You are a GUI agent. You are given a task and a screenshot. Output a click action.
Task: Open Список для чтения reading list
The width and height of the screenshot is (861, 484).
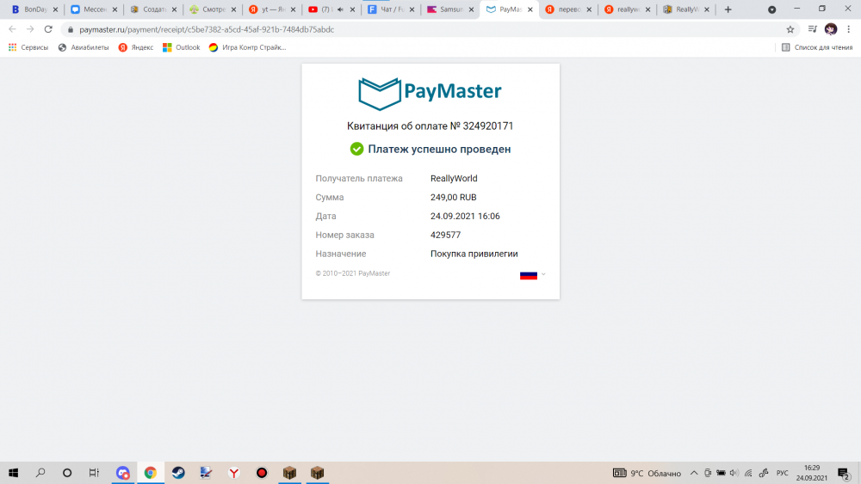coord(817,47)
